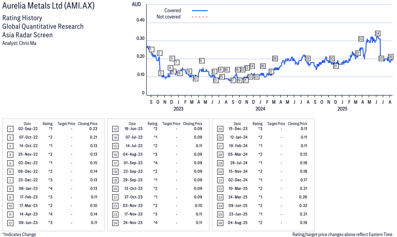Click the 'Covered' legend label
Screen dimensions: 397x237
(x=173, y=11)
